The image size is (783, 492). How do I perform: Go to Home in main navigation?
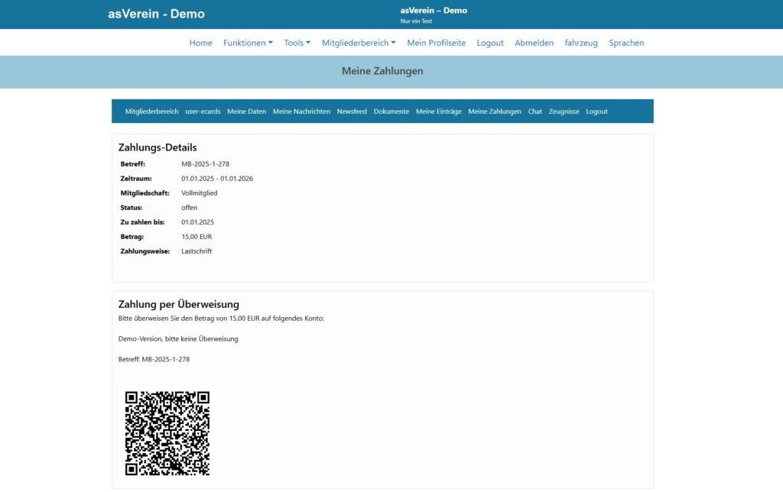tap(201, 43)
